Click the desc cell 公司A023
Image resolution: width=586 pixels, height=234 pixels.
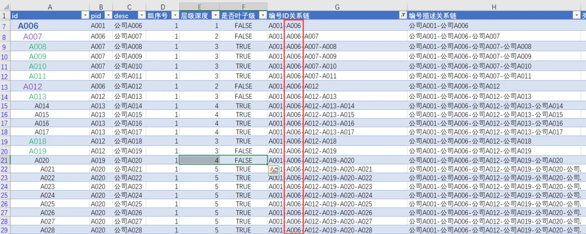(x=128, y=186)
